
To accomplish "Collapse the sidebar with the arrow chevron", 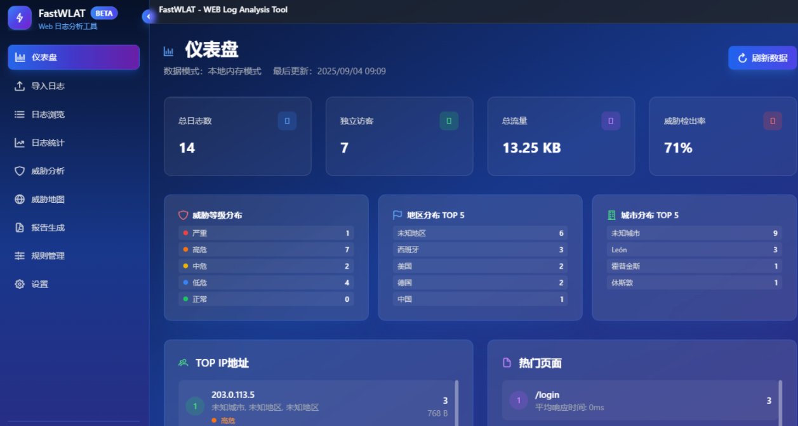I will [148, 15].
